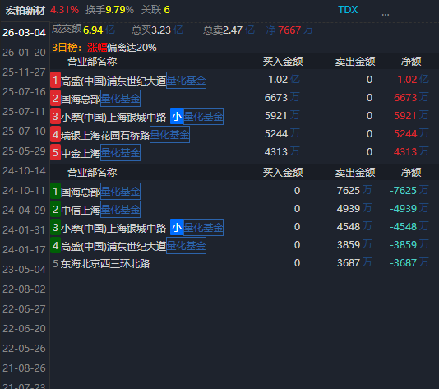439x389 pixels.
Task: Click the 宏柏新材 stock name title
Action: (x=25, y=11)
